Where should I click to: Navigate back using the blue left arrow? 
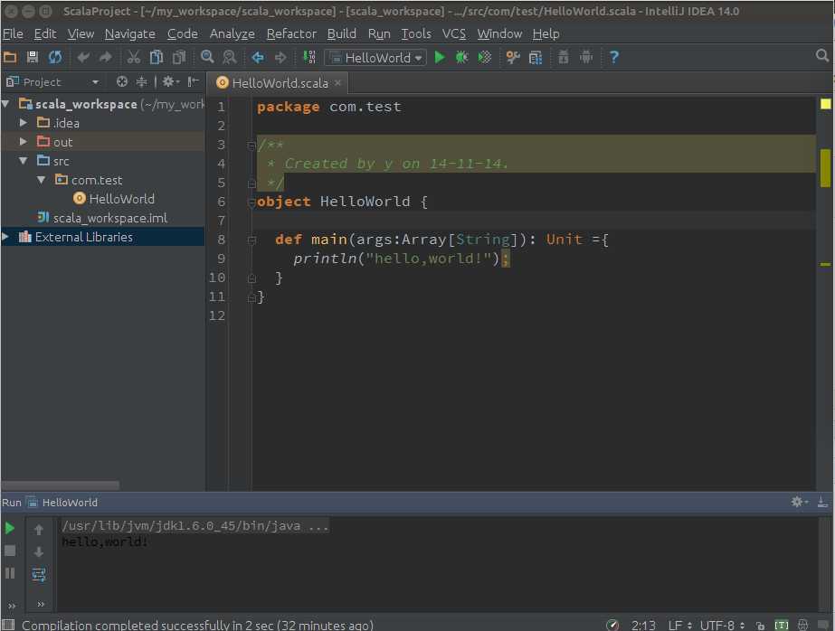coord(258,57)
